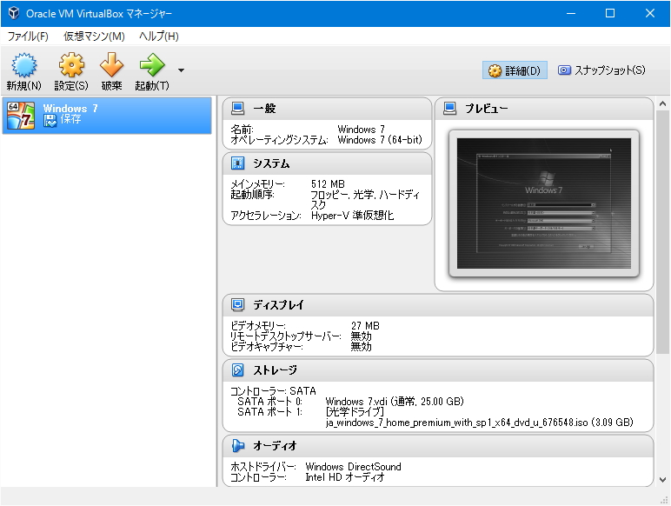
Task: Click details pane scrollbar down arrow
Action: click(x=662, y=479)
